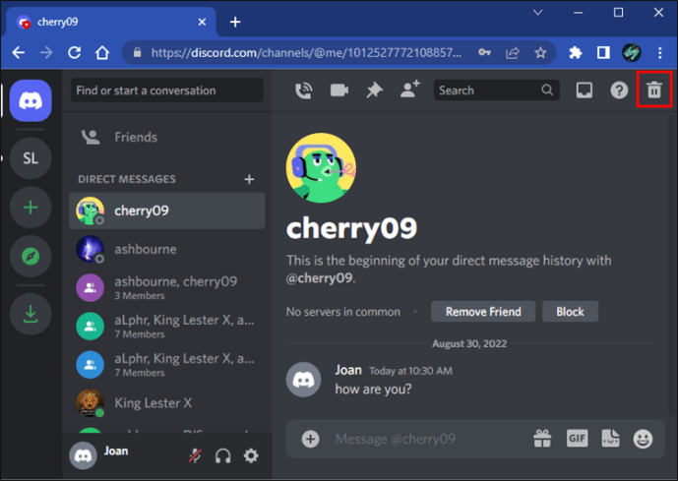This screenshot has width=678, height=481.
Task: Open tab search dropdown chevron
Action: (x=538, y=13)
